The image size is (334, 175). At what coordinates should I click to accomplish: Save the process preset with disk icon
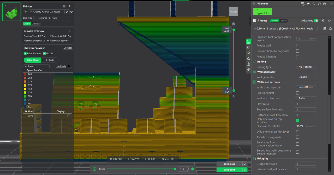point(325,29)
